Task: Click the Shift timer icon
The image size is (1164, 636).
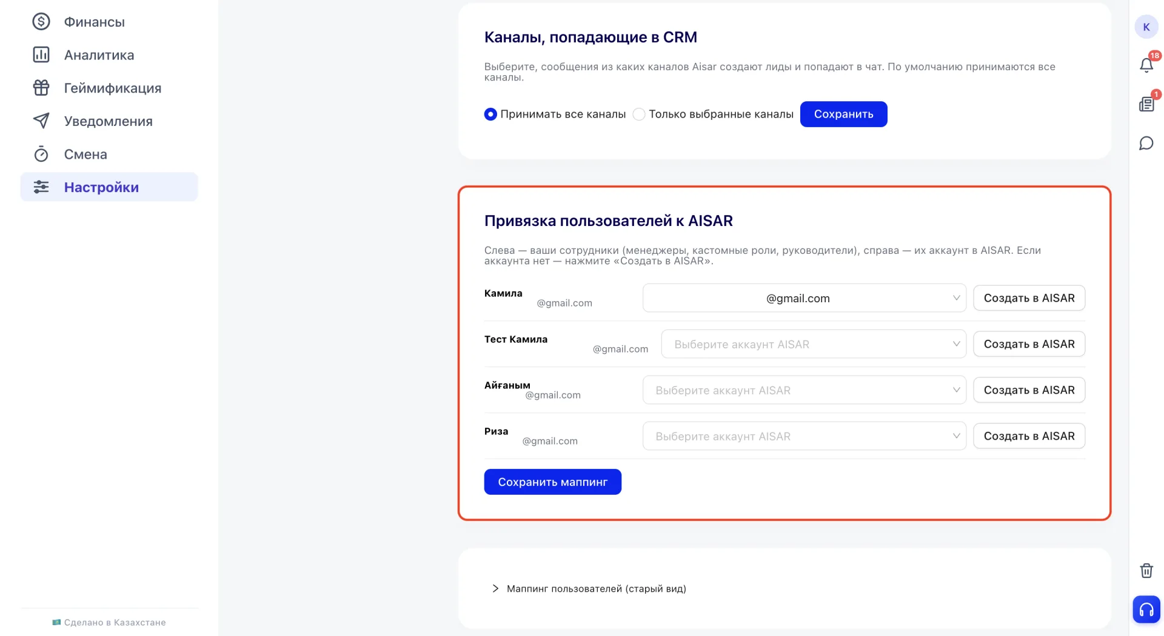Action: [41, 154]
